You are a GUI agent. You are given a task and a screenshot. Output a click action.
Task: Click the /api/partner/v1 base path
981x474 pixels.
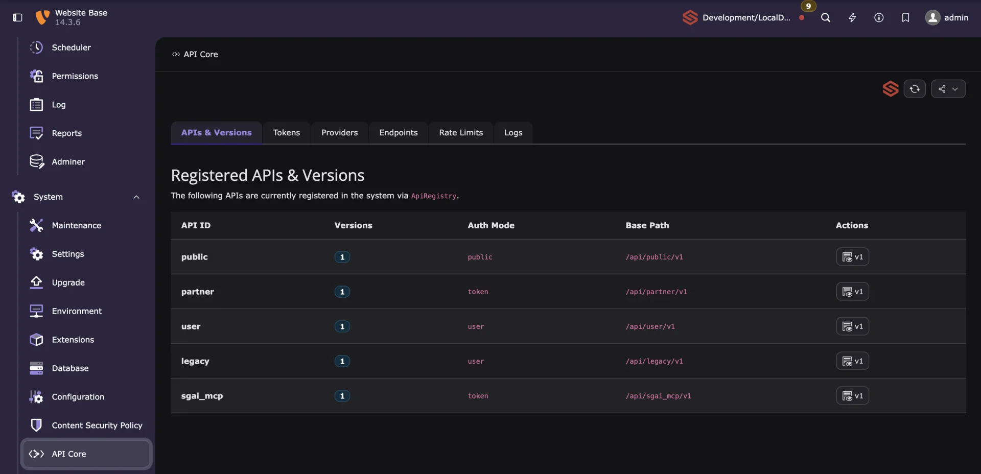[657, 292]
